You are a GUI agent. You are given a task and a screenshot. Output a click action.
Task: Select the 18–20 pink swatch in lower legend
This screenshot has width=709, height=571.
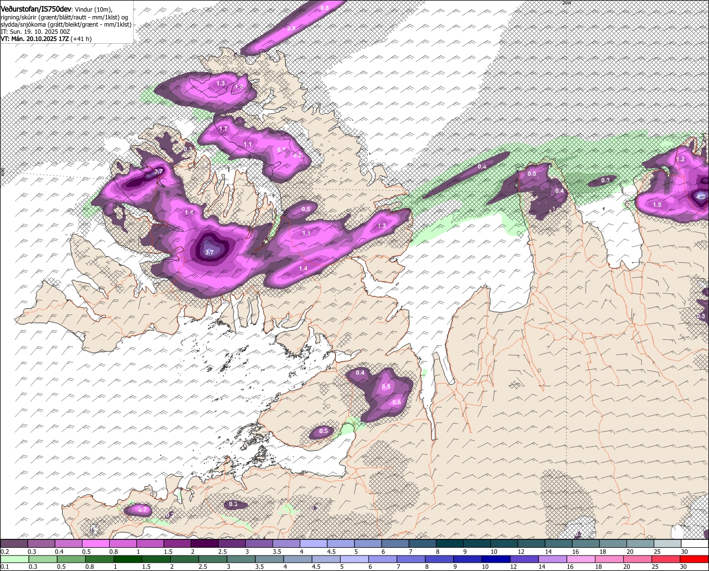click(610, 558)
